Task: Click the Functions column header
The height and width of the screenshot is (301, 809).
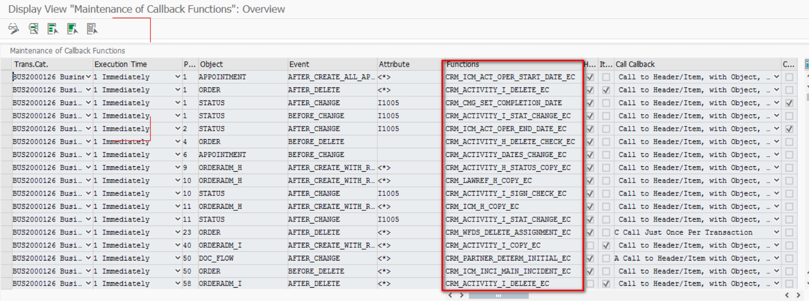Action: pyautogui.click(x=513, y=64)
